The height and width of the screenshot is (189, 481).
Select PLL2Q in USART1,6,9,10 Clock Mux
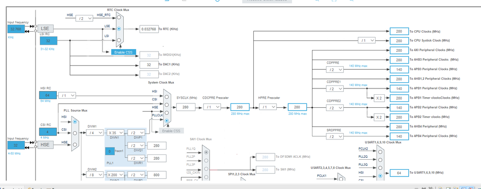click(380, 160)
